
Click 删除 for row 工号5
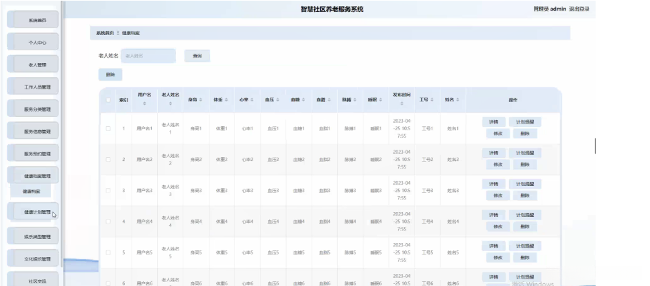pyautogui.click(x=525, y=258)
